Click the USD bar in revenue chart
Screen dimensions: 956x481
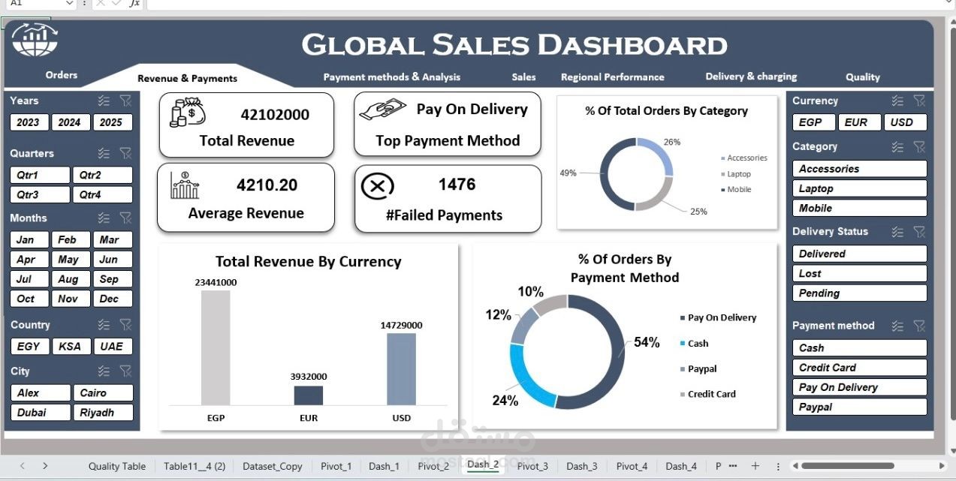pos(402,369)
